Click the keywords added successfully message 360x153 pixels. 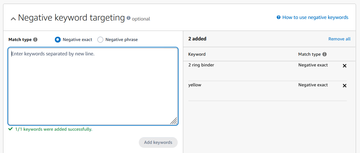(x=54, y=129)
